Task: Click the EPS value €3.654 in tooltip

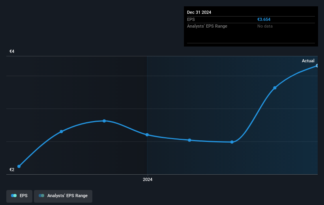Action: pos(264,19)
